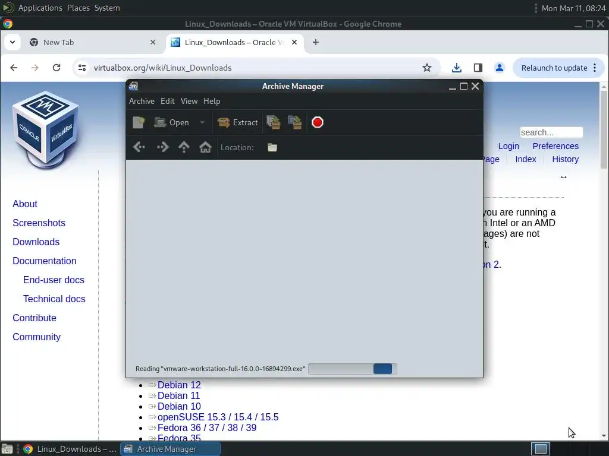This screenshot has width=609, height=456.
Task: Click Chrome back navigation arrow
Action: (14, 68)
